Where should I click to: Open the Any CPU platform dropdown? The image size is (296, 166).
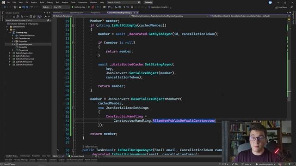coord(62,7)
